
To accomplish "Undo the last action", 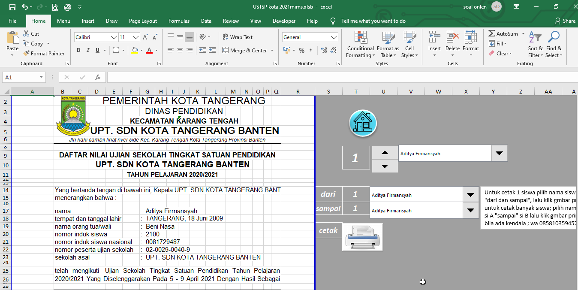I will 25,7.
